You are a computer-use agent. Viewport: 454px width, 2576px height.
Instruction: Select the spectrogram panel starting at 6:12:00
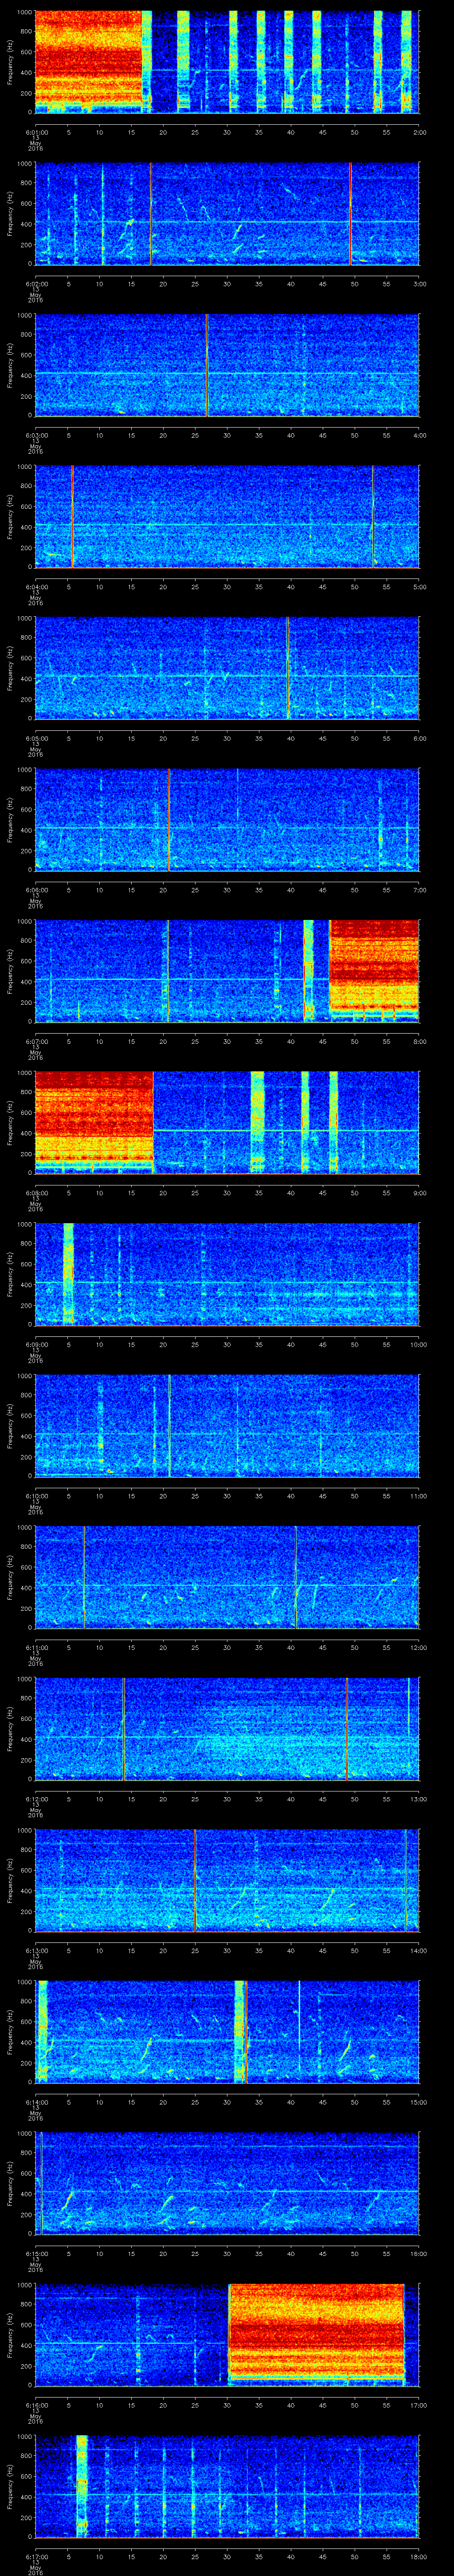click(x=227, y=1728)
